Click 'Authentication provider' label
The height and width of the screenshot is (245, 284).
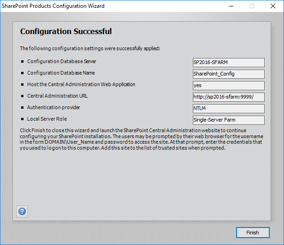(53, 107)
